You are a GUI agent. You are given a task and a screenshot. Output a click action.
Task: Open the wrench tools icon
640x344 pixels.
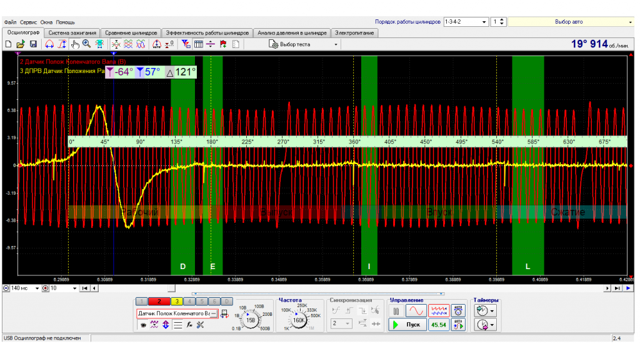[201, 325]
